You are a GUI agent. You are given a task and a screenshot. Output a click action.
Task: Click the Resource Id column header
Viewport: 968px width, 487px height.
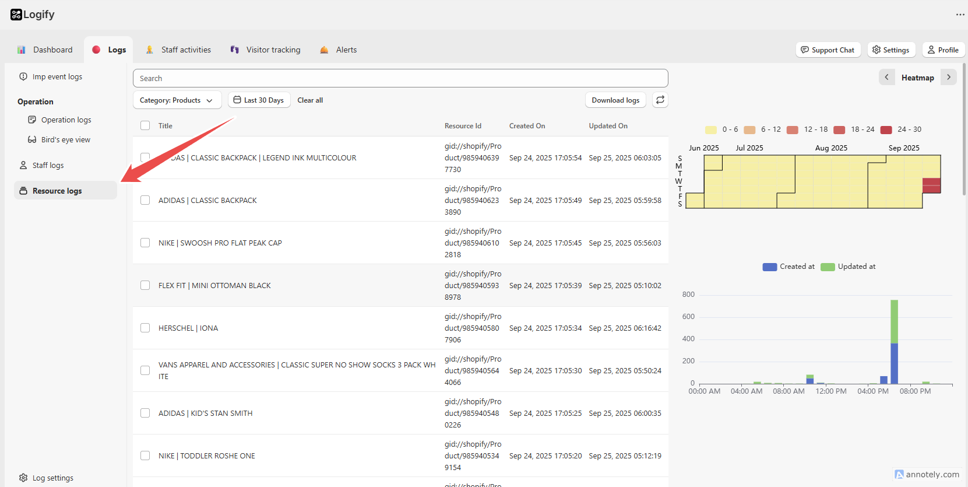(463, 125)
